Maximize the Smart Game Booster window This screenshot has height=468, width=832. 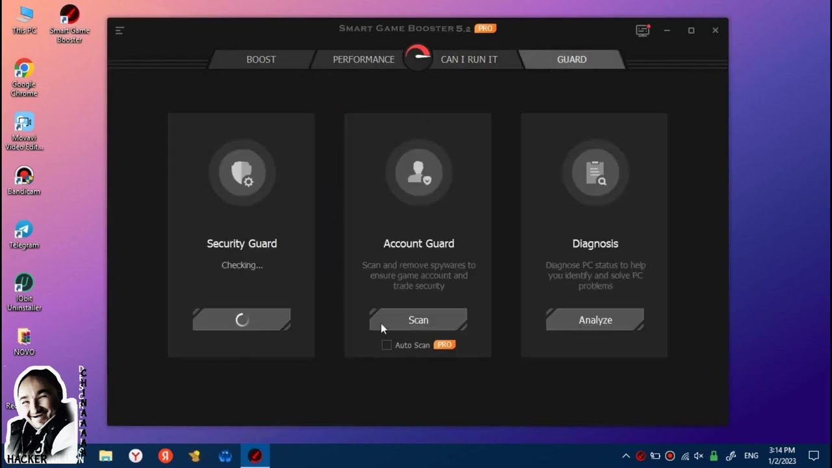[x=691, y=30]
